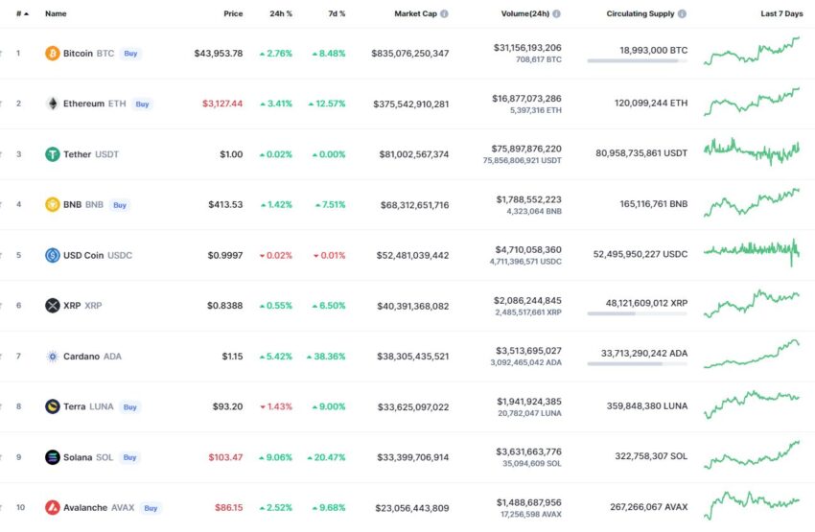Click Bitcoin market cap $835,076,250,347
The image size is (815, 532).
pyautogui.click(x=410, y=53)
